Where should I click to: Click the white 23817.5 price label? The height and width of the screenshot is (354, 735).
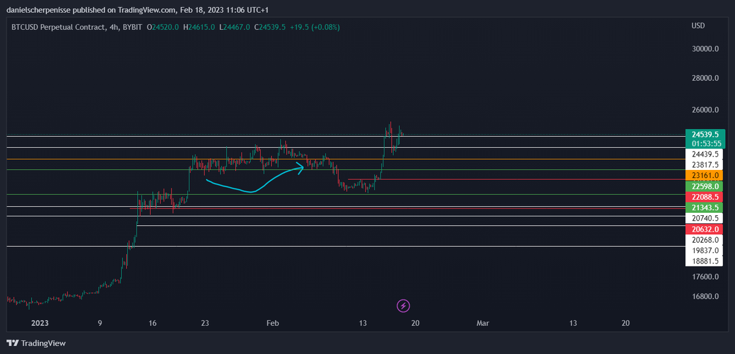pyautogui.click(x=705, y=165)
